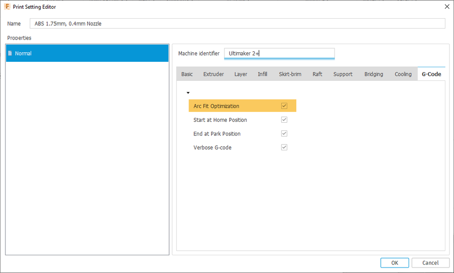Go to the Layer tab
The image size is (454, 273).
[x=240, y=74]
